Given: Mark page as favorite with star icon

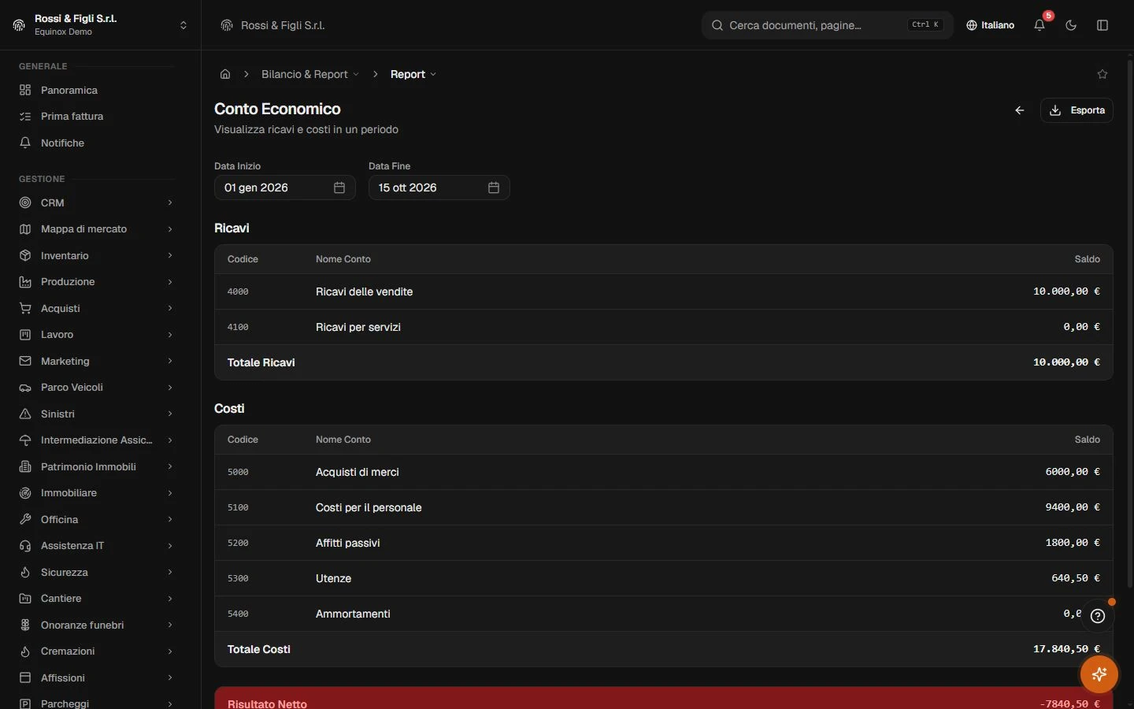Looking at the screenshot, I should (1102, 74).
